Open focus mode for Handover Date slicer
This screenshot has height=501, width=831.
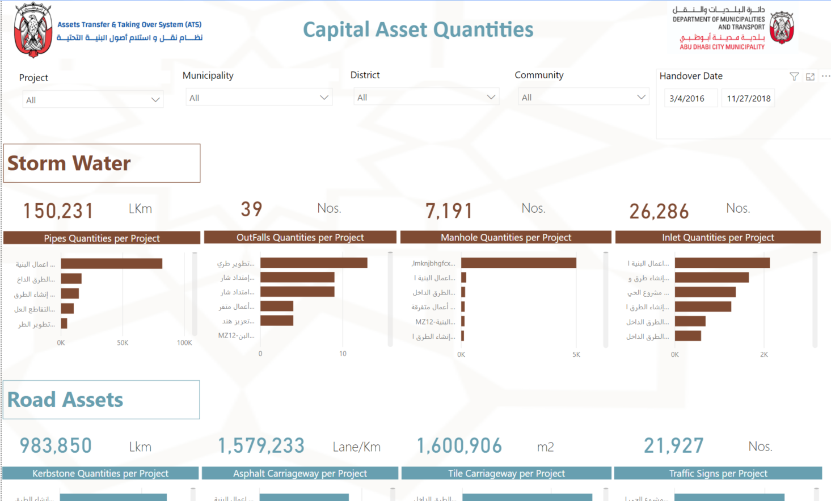click(x=810, y=77)
